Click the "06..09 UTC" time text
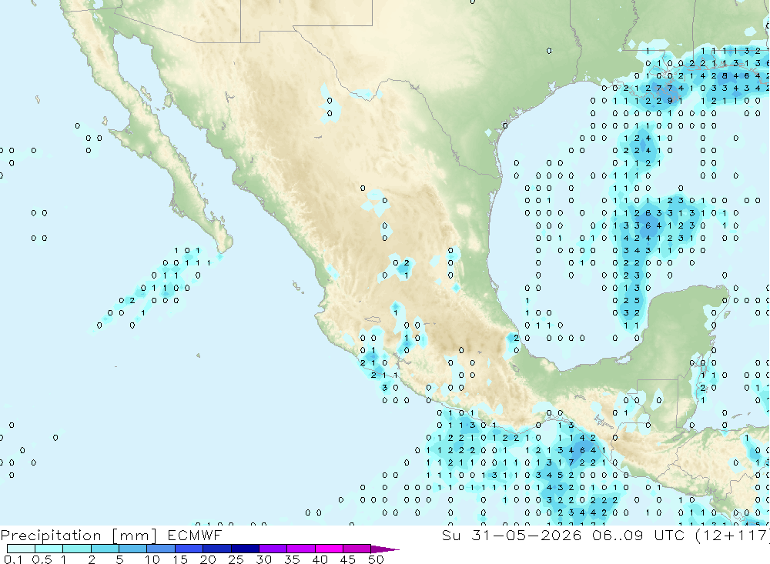Image resolution: width=770 pixels, height=564 pixels. [x=638, y=535]
